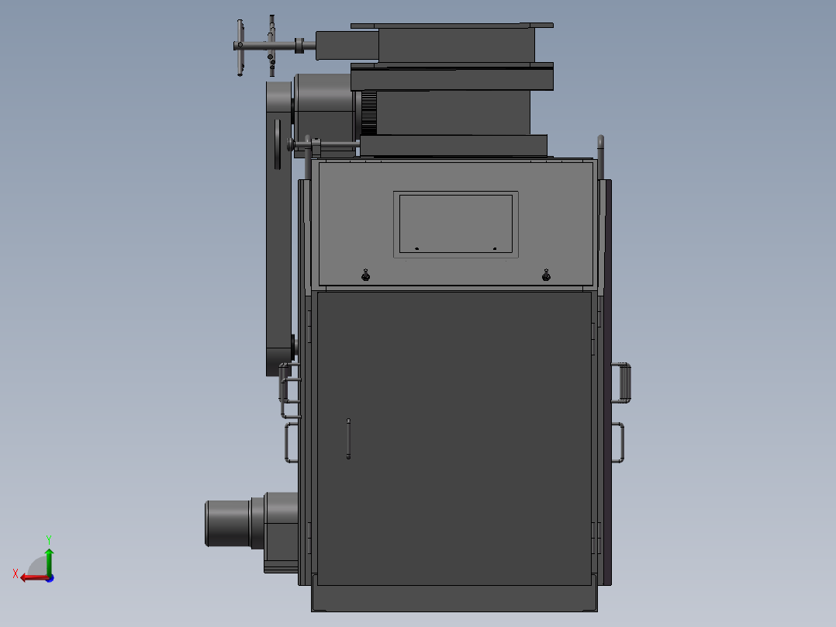Select the right toggle switch on the control panel
The height and width of the screenshot is (627, 836).
(546, 275)
